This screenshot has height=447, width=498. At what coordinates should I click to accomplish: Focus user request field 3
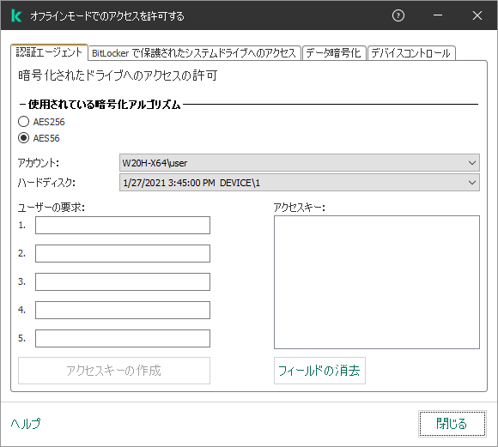123,281
